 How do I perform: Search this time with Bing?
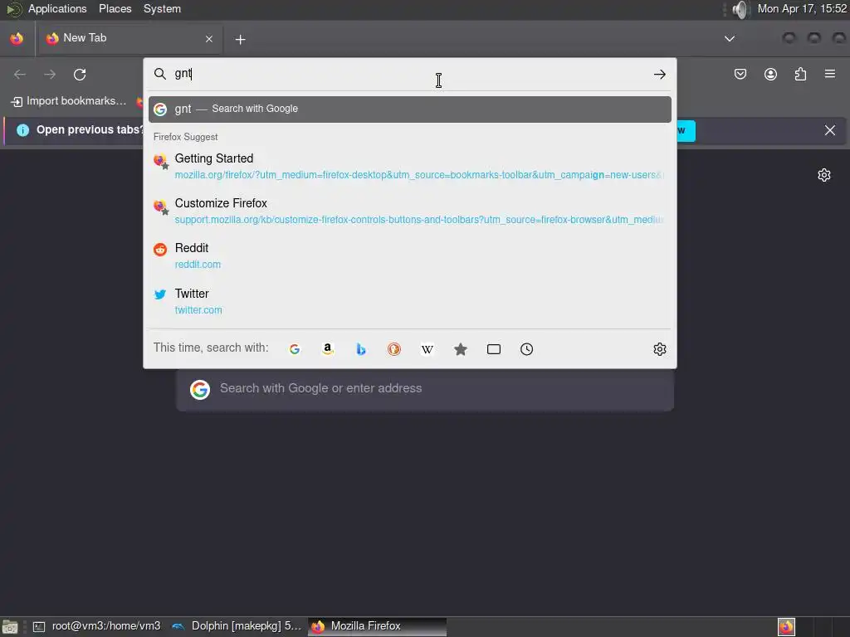coord(360,349)
